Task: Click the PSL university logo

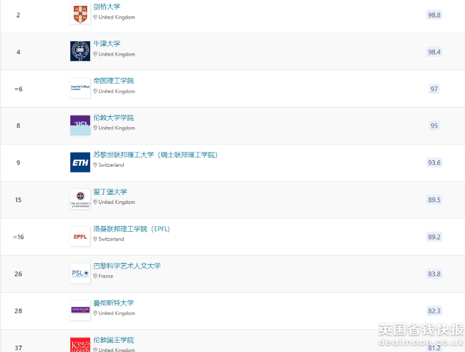Action: [x=80, y=274]
